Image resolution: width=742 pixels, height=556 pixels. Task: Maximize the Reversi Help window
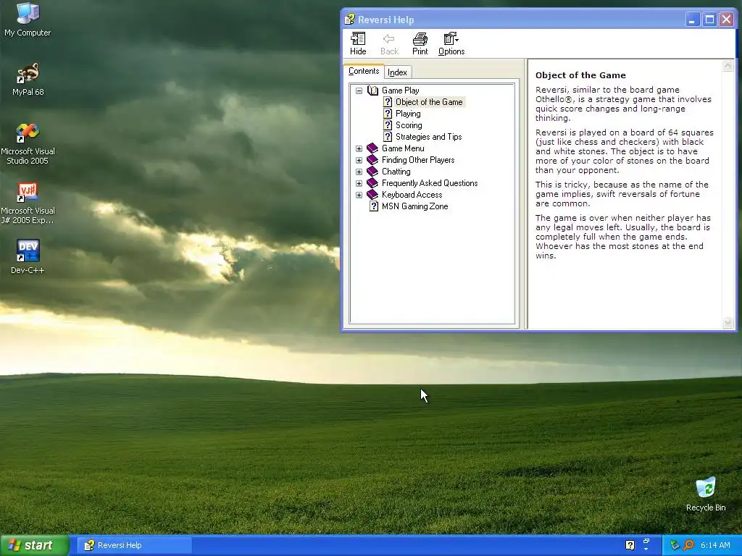click(709, 20)
